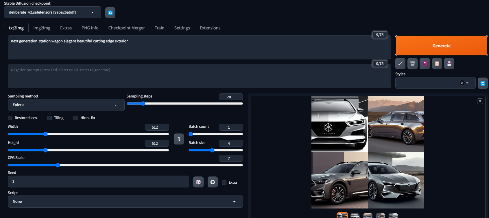The width and height of the screenshot is (489, 218).
Task: Open the checkpoint selection dropdown
Action: coord(53,12)
